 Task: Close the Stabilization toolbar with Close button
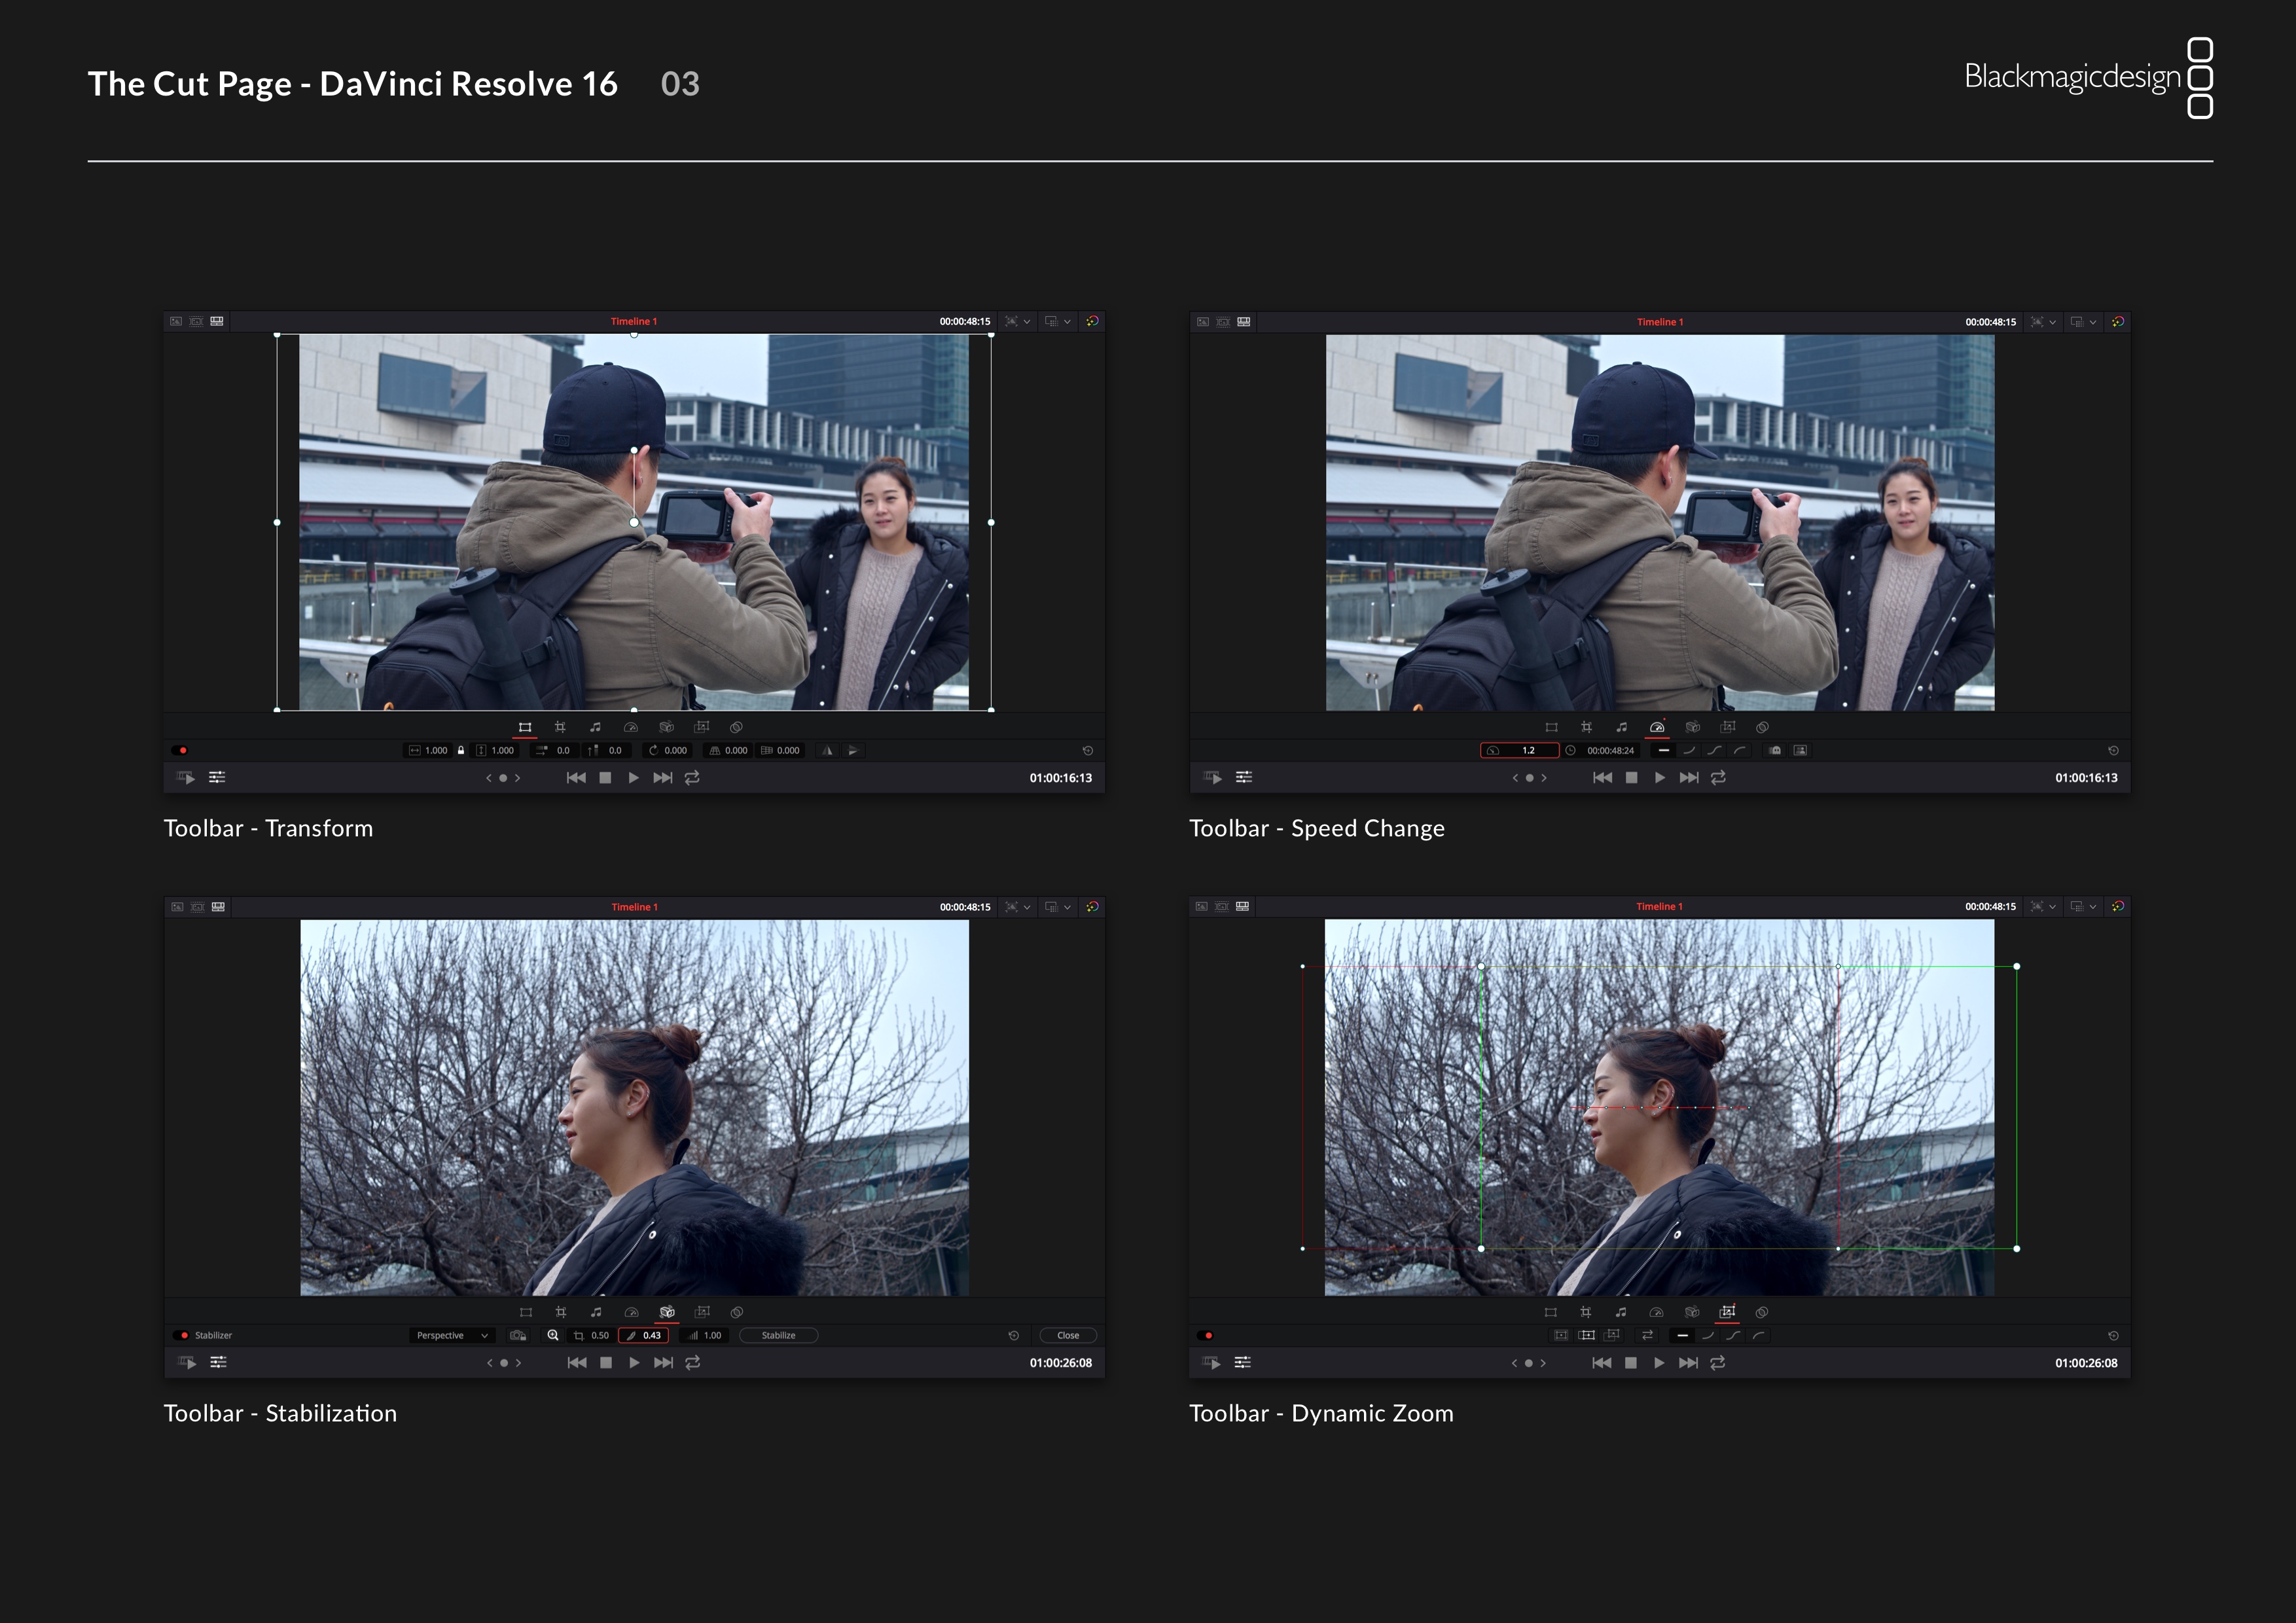click(1068, 1335)
